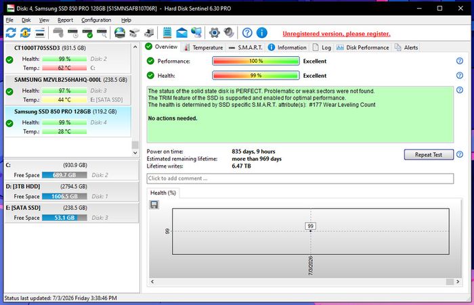Select the SAMSUNG MZVLB256HAHQ-000L disk entry
The height and width of the screenshot is (305, 474).
coord(68,90)
